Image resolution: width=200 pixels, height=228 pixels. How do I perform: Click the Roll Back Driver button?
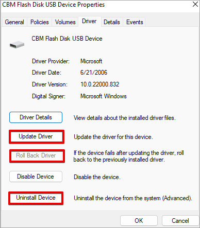(x=37, y=156)
